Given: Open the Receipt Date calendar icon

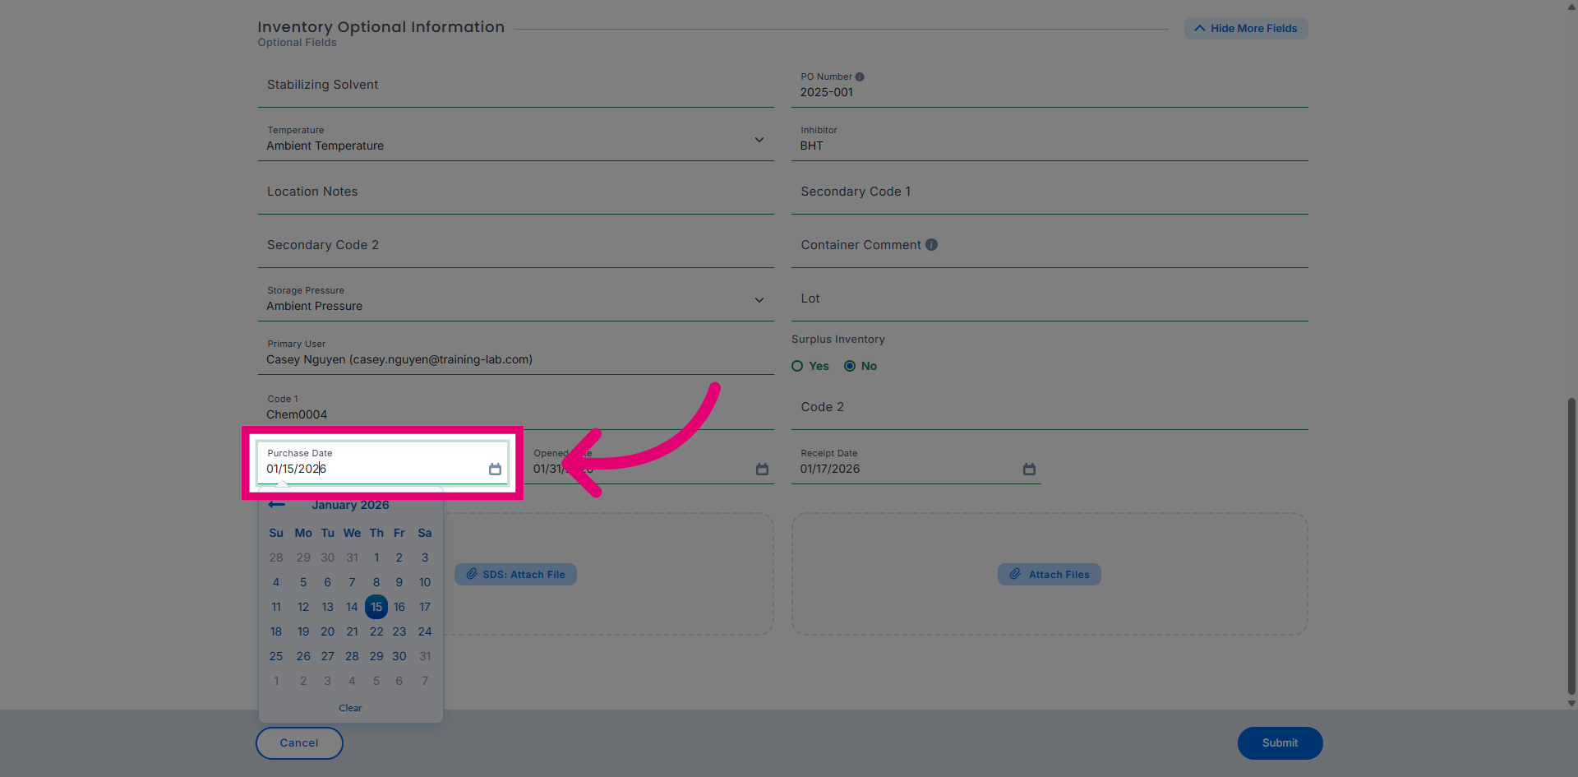Looking at the screenshot, I should click(x=1029, y=469).
